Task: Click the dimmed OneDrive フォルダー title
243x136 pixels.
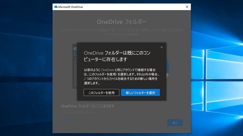Action: (x=122, y=22)
